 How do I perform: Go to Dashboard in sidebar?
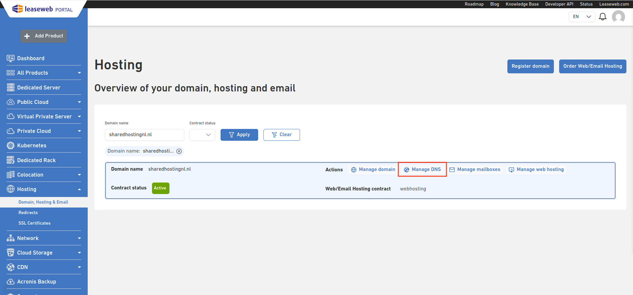point(31,58)
